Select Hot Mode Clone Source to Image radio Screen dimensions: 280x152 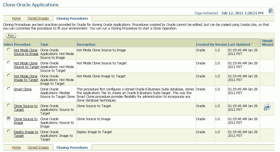click(x=9, y=49)
